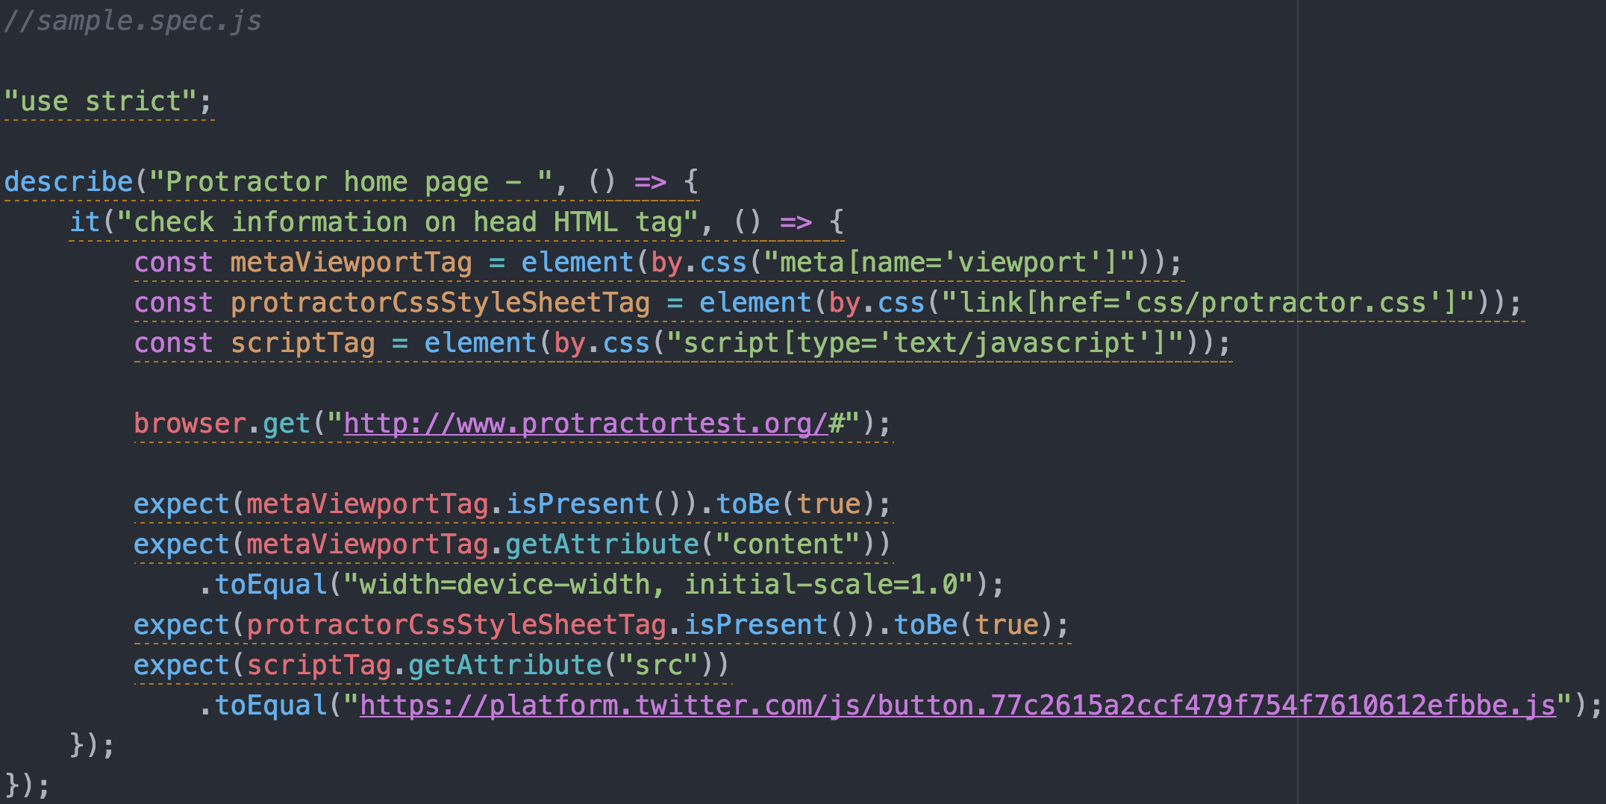The width and height of the screenshot is (1606, 804).
Task: Click the describe function keyword
Action: (x=69, y=182)
